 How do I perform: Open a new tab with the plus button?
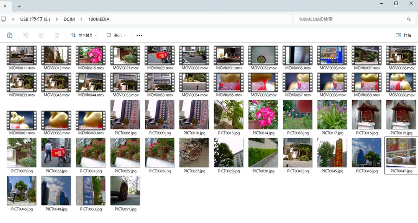19,7
